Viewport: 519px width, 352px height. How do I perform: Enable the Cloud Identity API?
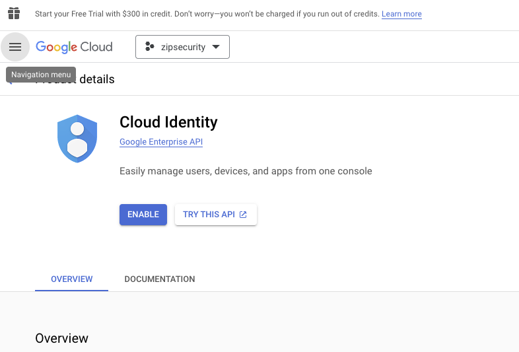[x=143, y=215]
